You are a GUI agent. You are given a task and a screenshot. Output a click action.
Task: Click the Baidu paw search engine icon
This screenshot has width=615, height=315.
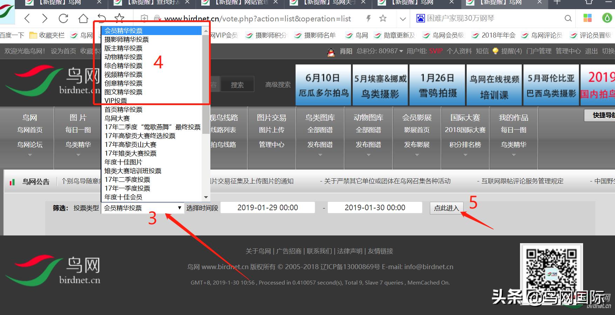[x=420, y=18]
